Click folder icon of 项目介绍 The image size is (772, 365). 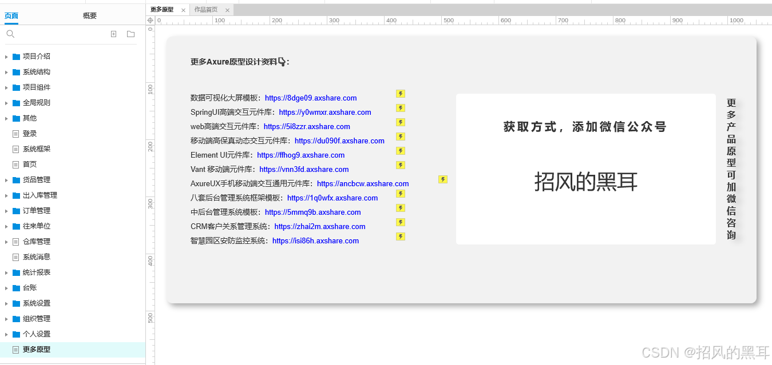pyautogui.click(x=16, y=57)
